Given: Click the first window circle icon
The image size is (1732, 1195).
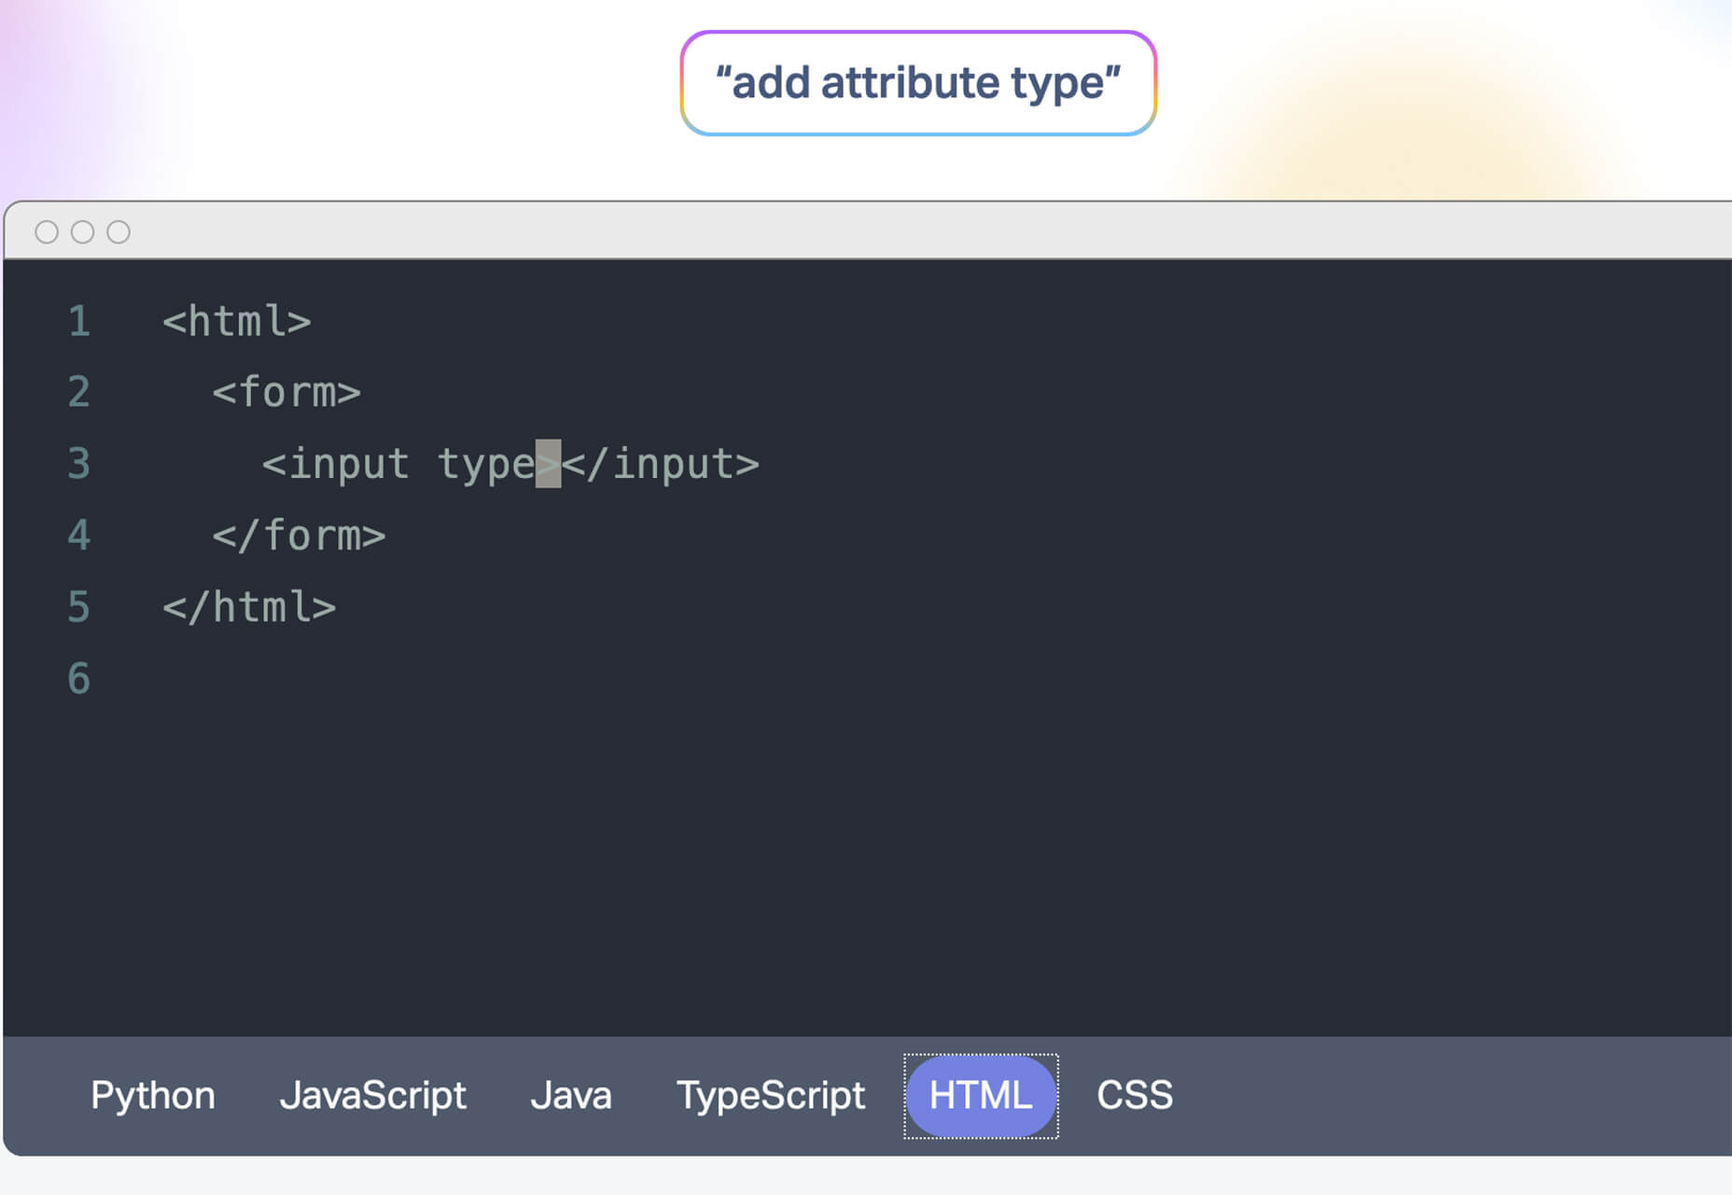Looking at the screenshot, I should [47, 232].
